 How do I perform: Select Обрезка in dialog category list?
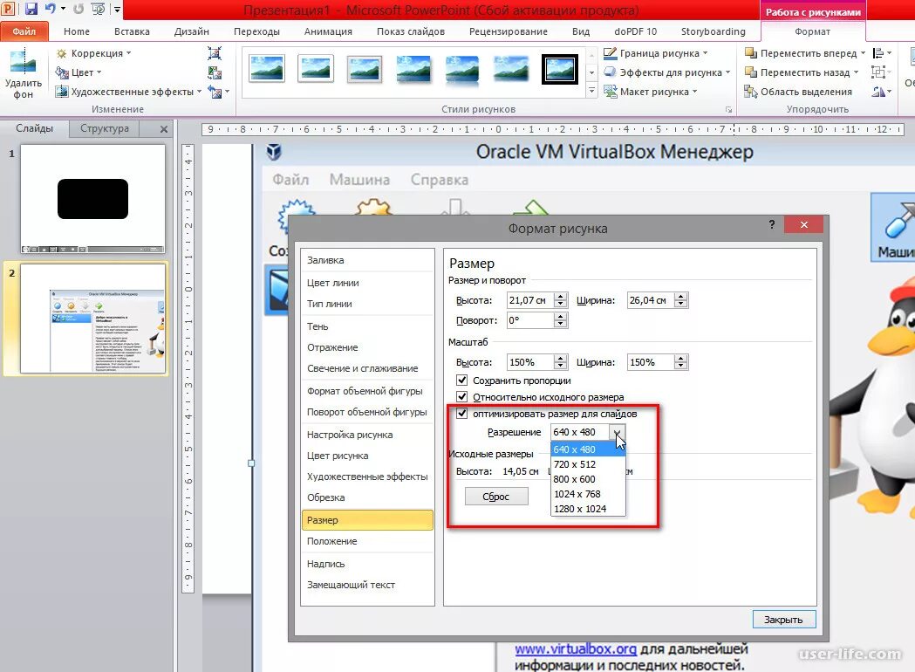[367, 497]
